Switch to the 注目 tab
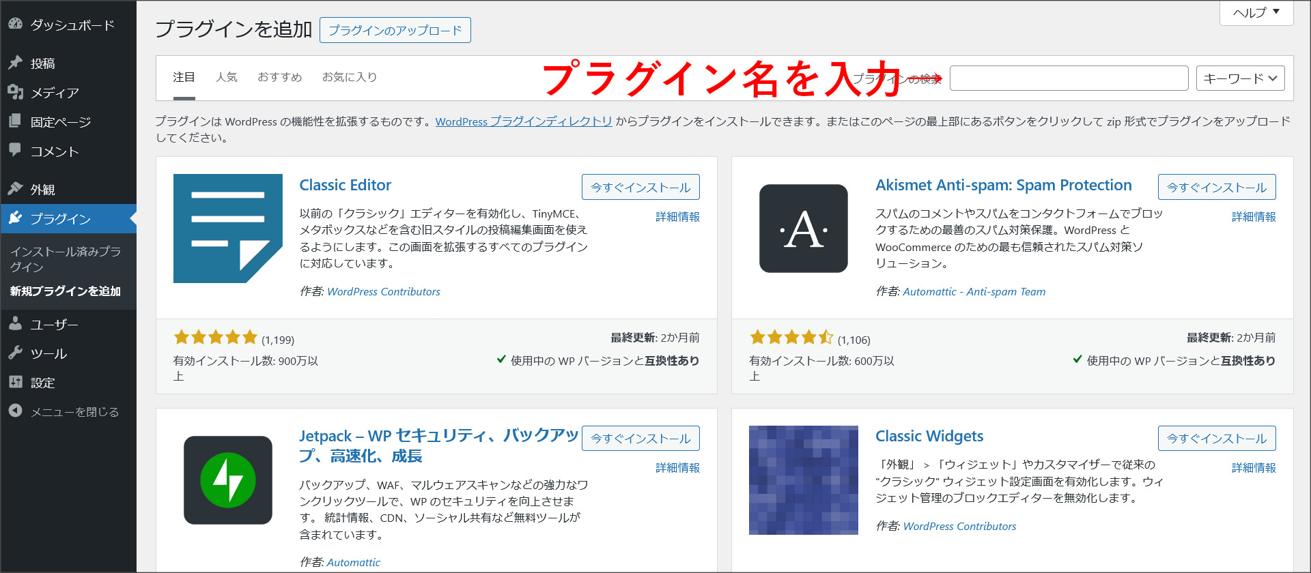Image resolution: width=1311 pixels, height=573 pixels. [x=184, y=77]
